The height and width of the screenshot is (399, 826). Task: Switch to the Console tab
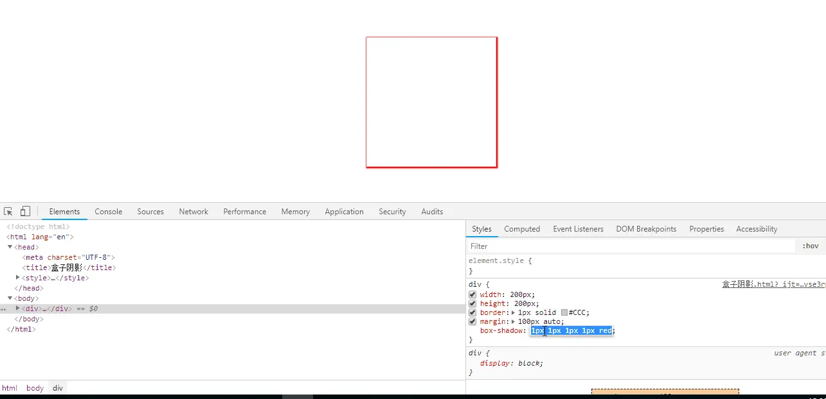click(x=108, y=212)
